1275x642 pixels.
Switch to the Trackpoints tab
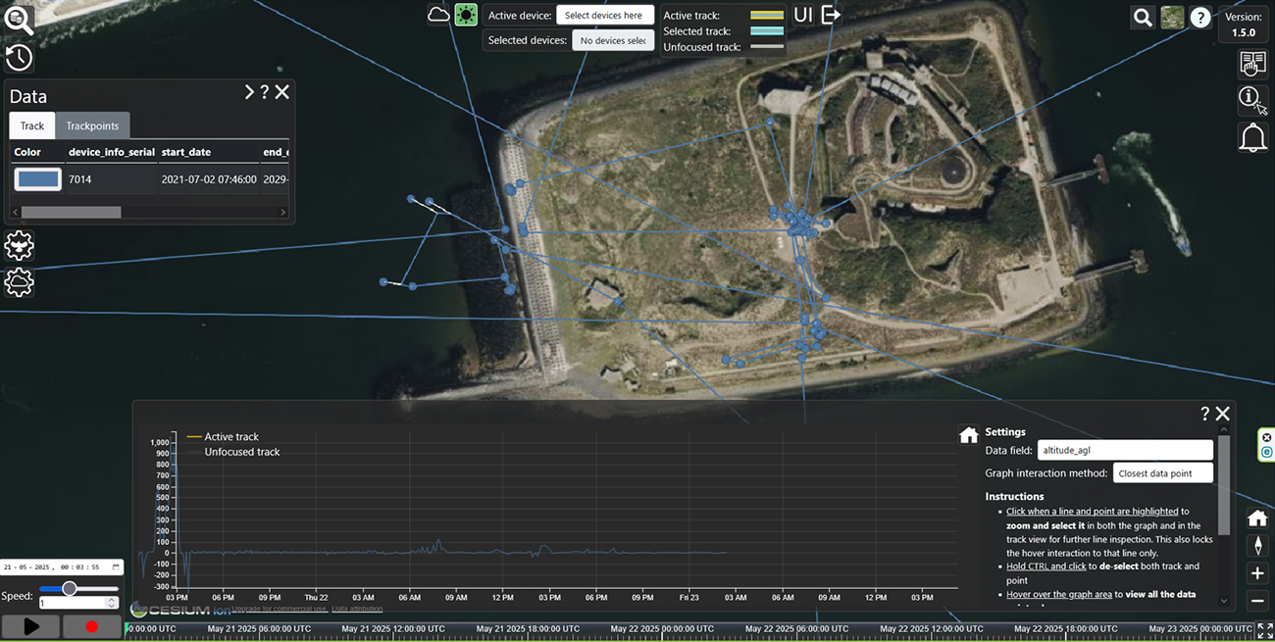(92, 125)
